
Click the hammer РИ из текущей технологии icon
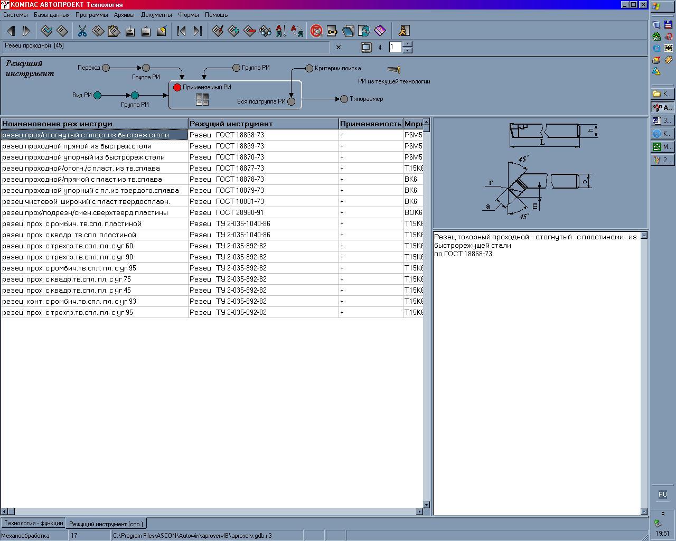point(394,69)
